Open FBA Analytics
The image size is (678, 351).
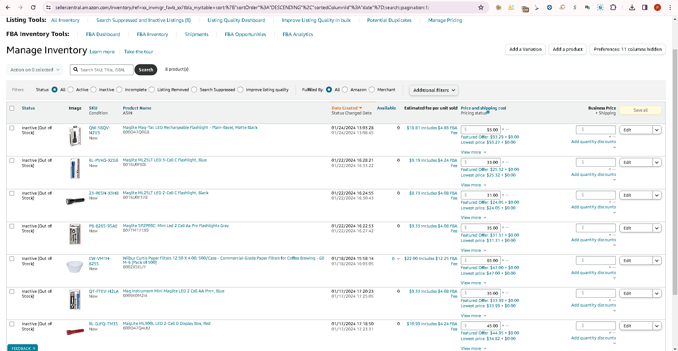[298, 34]
